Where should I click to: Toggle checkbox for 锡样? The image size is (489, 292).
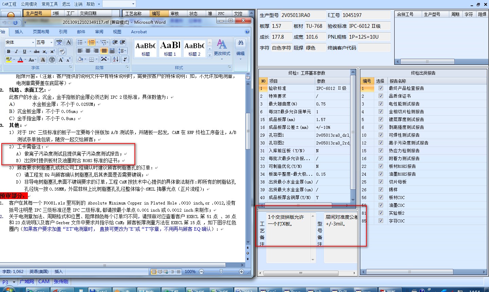click(x=381, y=190)
